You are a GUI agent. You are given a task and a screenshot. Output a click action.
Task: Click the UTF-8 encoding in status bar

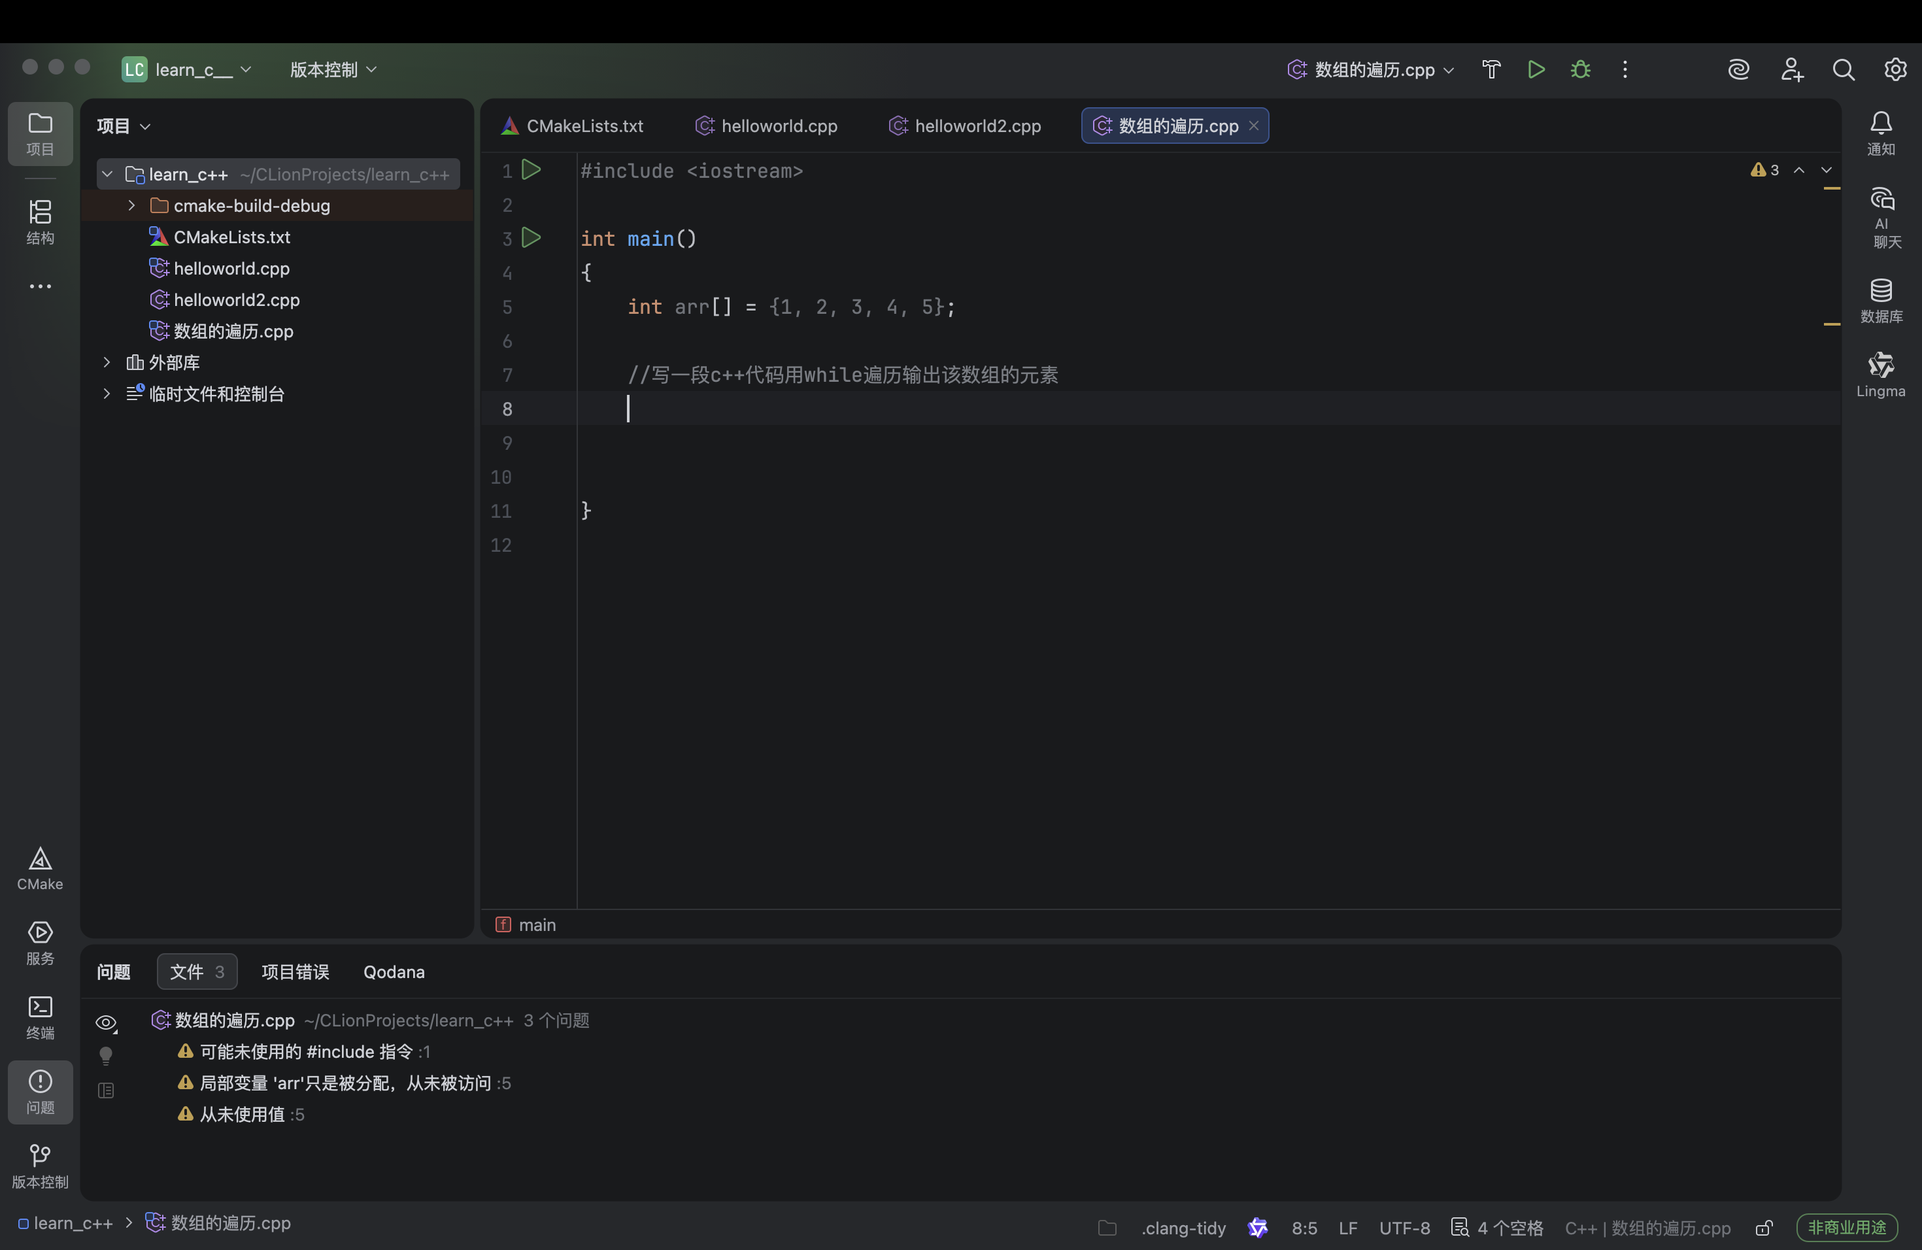pyautogui.click(x=1404, y=1227)
